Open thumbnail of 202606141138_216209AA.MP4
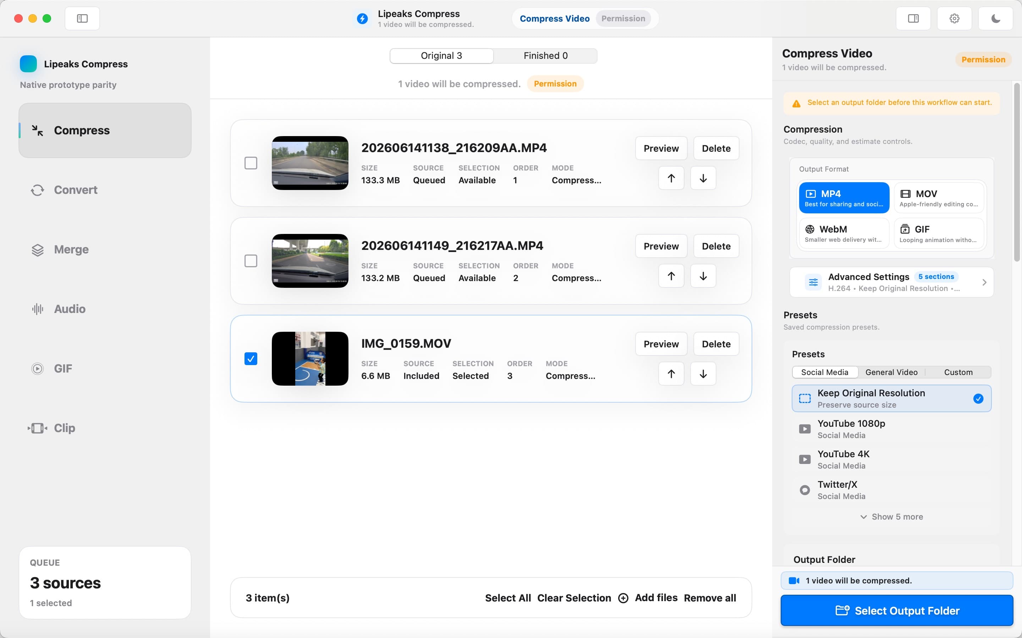This screenshot has height=638, width=1022. [310, 163]
